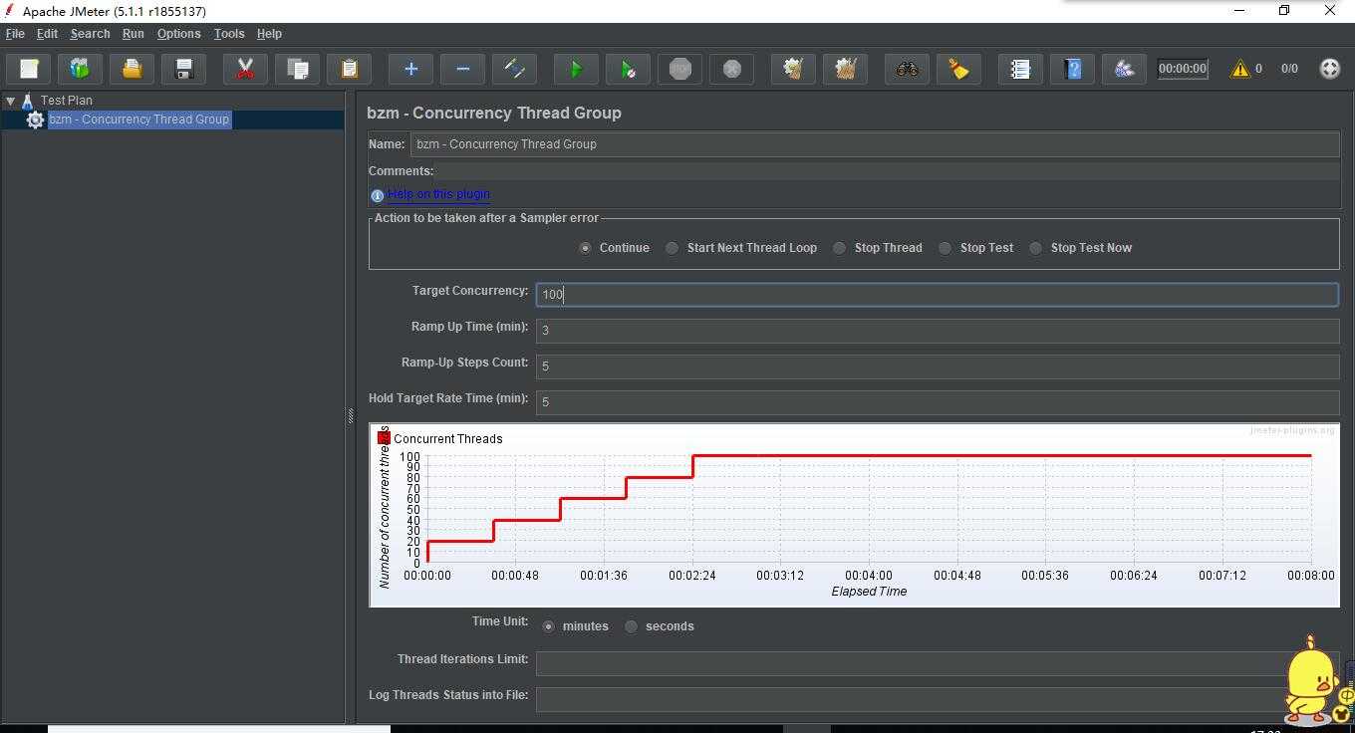
Task: Select the Stop Thread radio button
Action: [840, 248]
